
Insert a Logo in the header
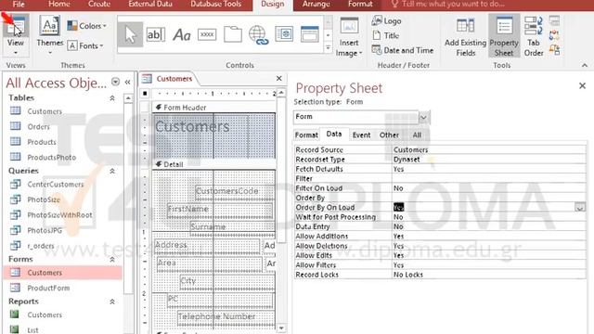pos(386,20)
